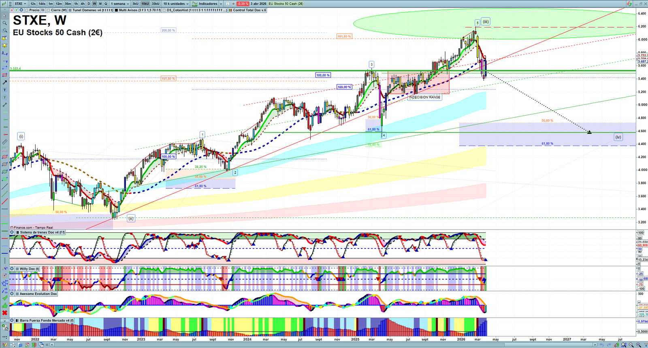Click the yellow alert bell tool
This screenshot has width=648, height=348.
point(4,46)
